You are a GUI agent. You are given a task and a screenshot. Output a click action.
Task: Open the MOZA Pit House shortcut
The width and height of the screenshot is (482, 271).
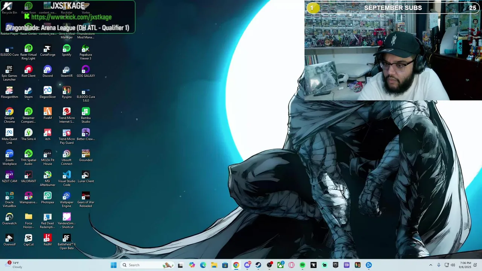[47, 158]
